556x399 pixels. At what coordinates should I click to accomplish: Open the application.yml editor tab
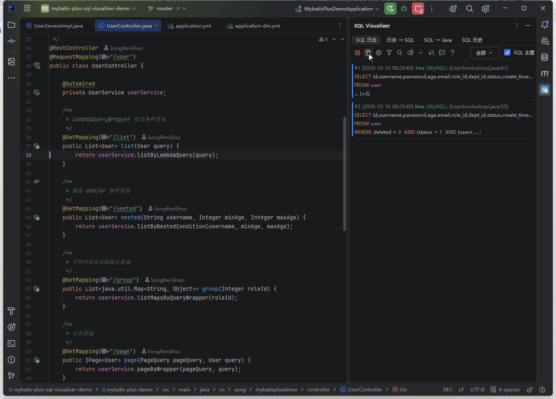click(x=189, y=26)
